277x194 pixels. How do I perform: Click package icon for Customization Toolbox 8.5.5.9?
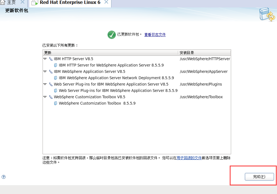56,103
